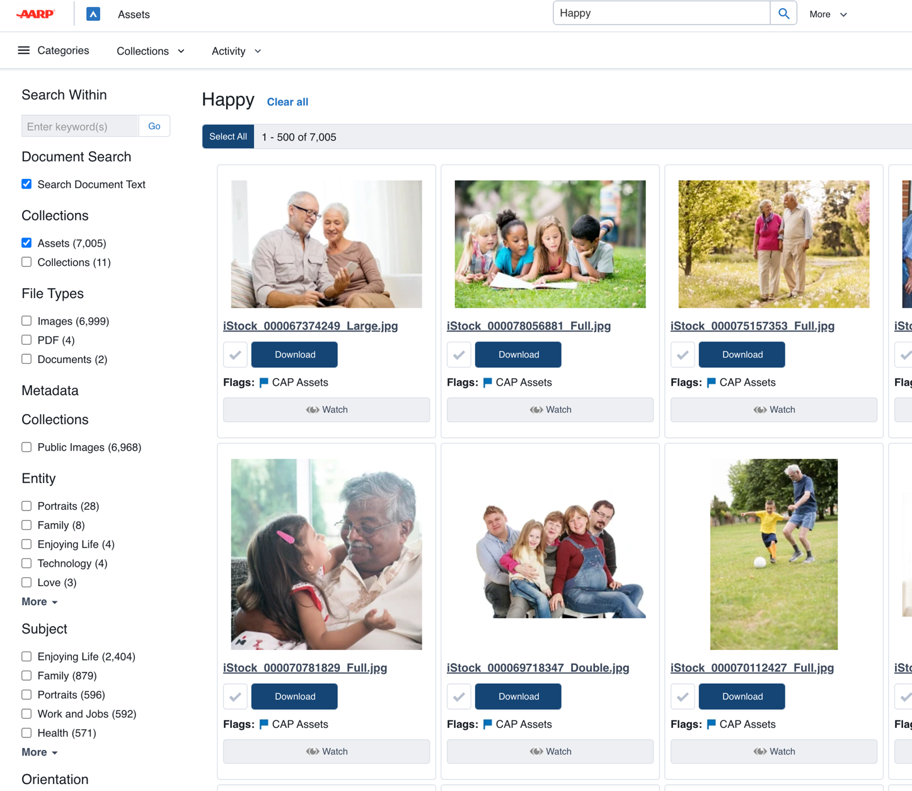912x791 pixels.
Task: Click the blue Assets app icon
Action: coord(93,14)
